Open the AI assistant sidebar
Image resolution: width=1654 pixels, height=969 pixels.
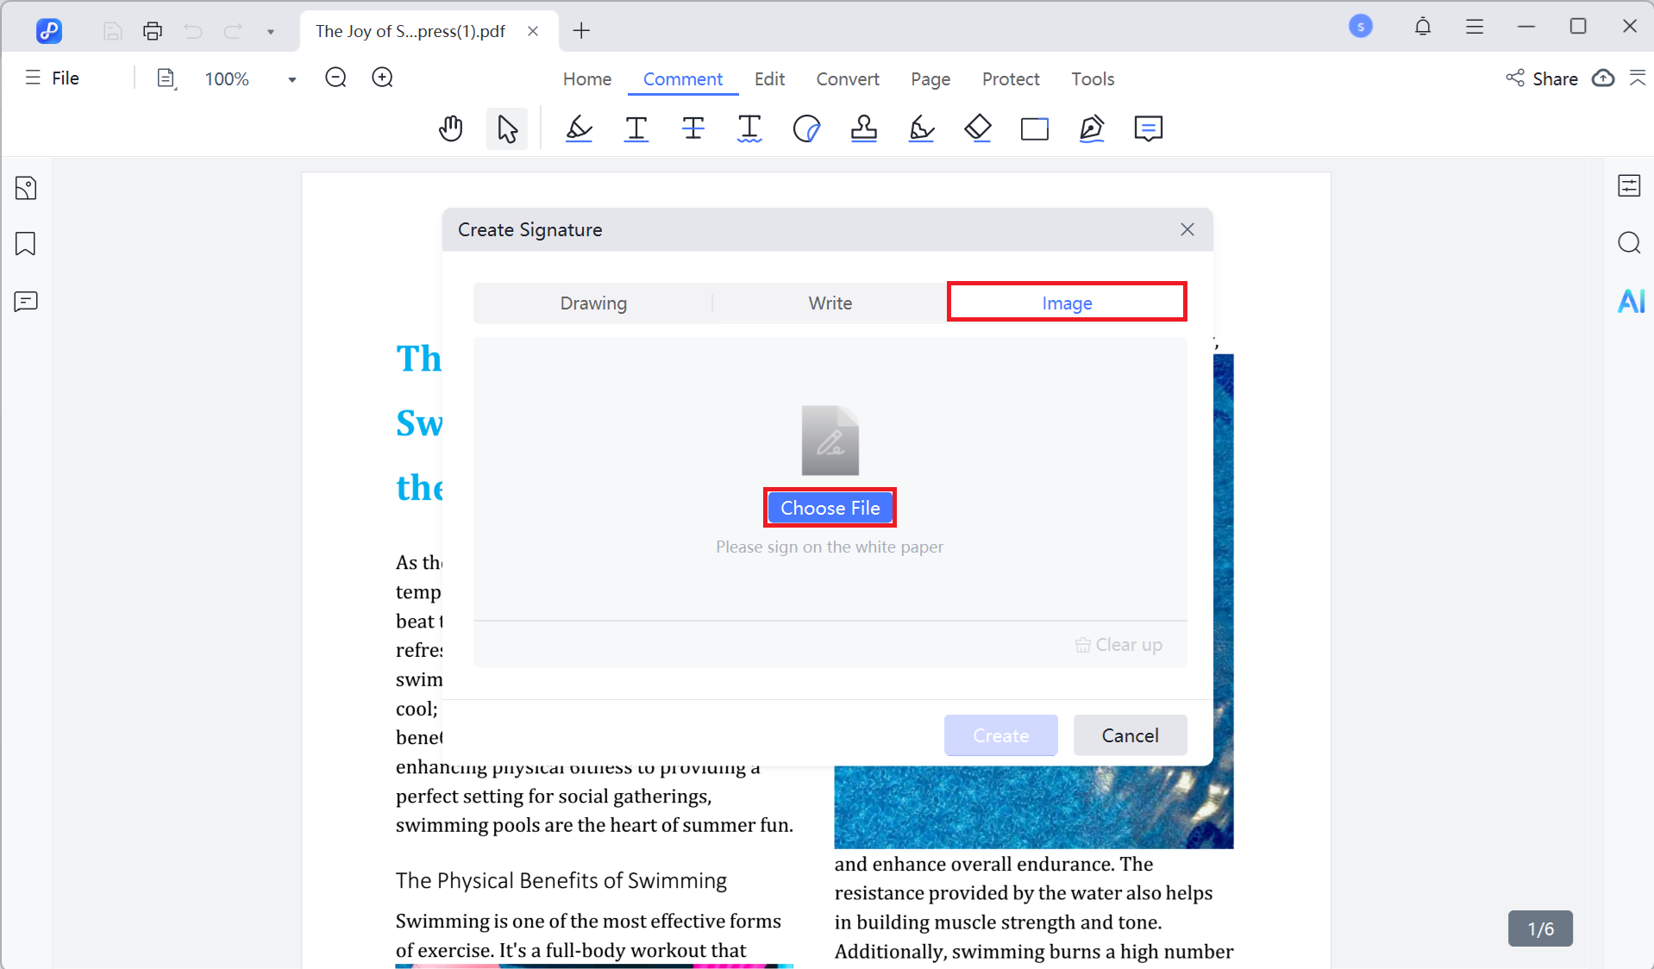[x=1630, y=301]
